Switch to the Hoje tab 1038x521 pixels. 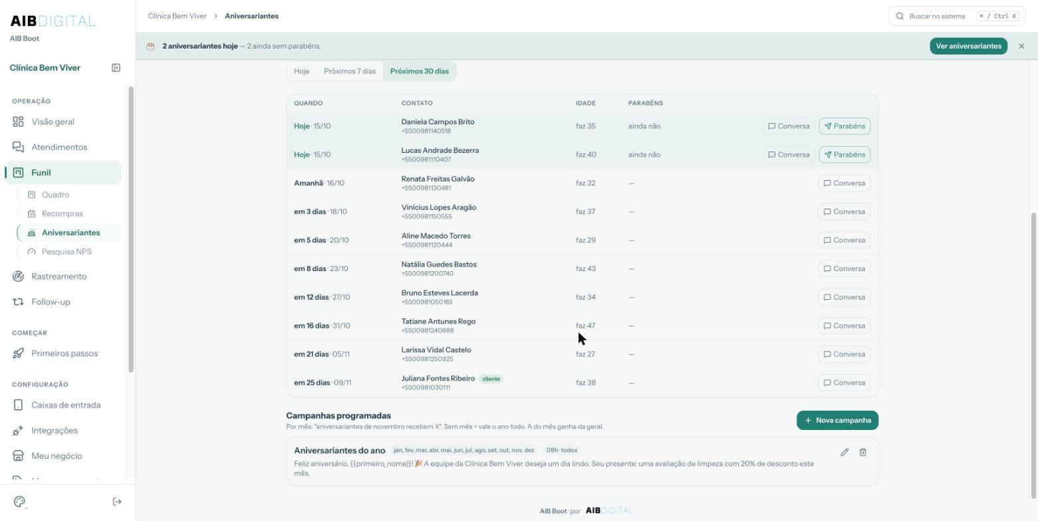pyautogui.click(x=302, y=71)
